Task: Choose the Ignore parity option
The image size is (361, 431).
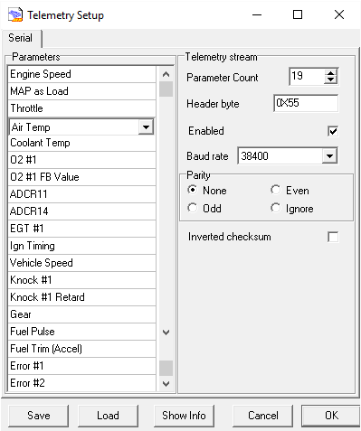Action: [x=275, y=208]
